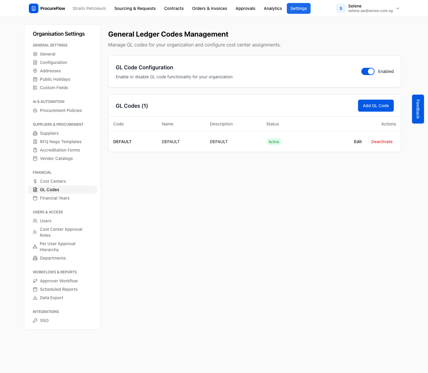This screenshot has width=428, height=373.
Task: Click the Cost Centers dollar icon
Action: click(35, 181)
